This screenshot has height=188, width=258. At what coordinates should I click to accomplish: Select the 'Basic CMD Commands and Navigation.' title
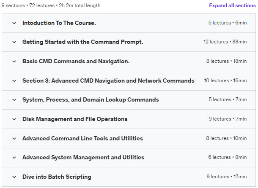[76, 61]
